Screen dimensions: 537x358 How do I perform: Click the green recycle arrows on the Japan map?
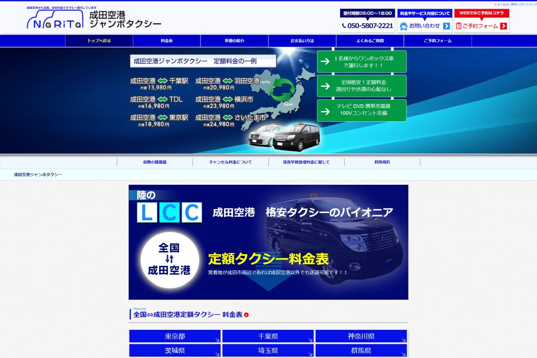pyautogui.click(x=281, y=89)
